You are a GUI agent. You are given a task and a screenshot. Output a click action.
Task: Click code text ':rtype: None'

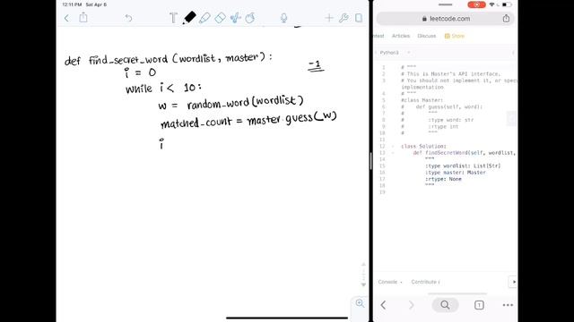(443, 179)
